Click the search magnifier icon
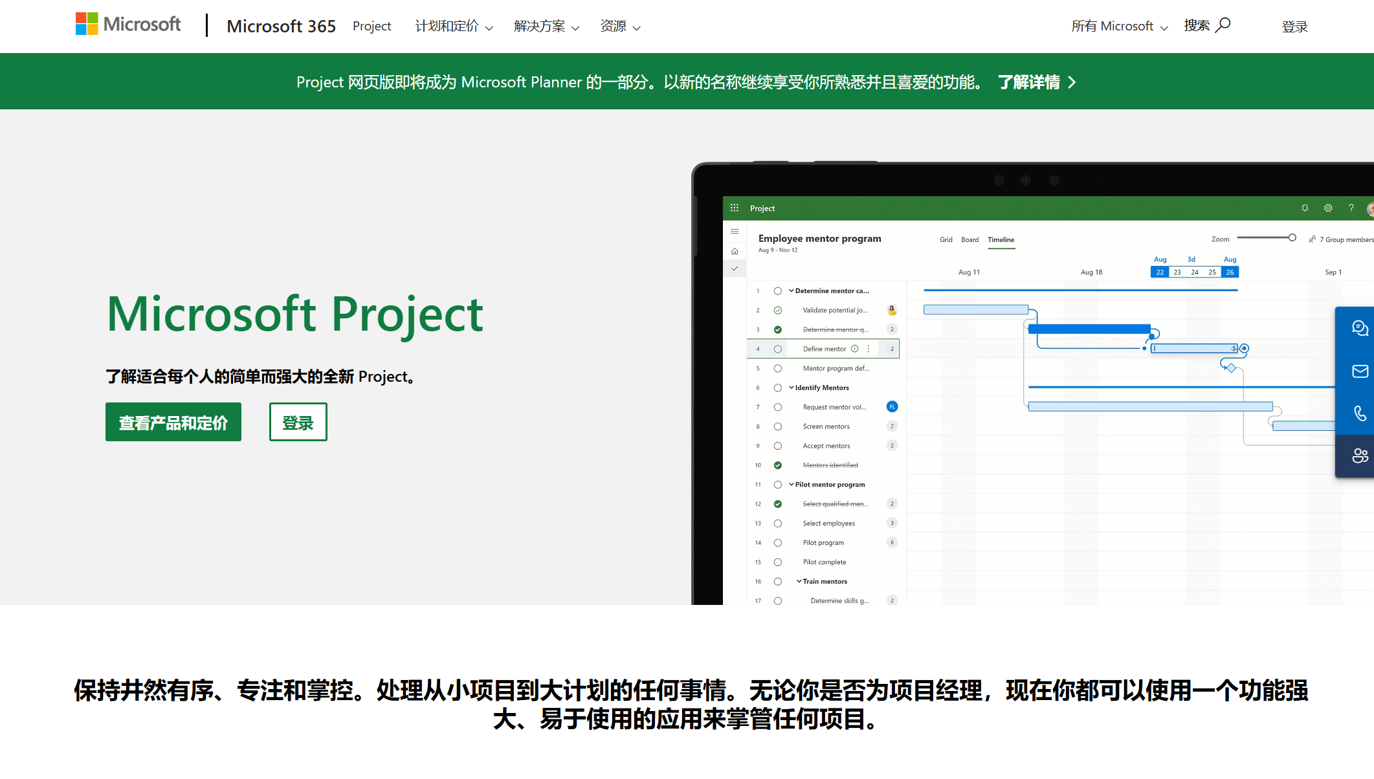 (1223, 25)
